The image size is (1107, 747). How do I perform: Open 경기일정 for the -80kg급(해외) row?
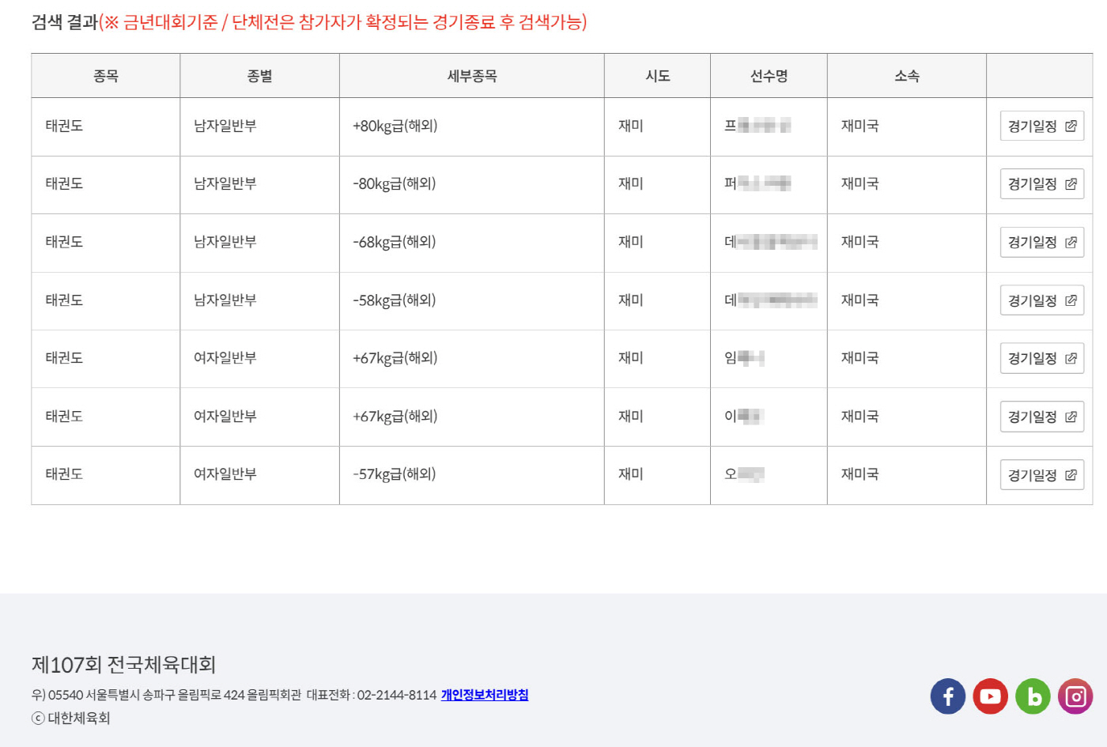point(1041,184)
